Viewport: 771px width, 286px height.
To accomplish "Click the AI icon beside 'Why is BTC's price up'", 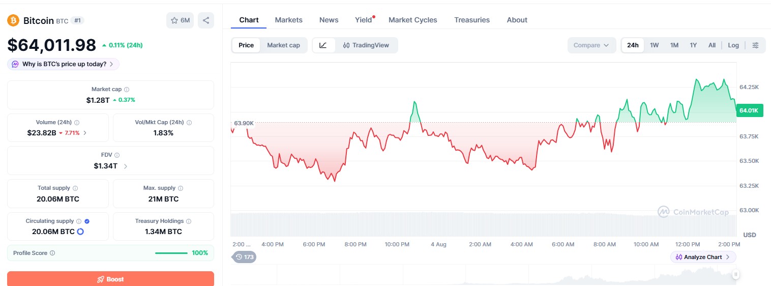I will click(x=15, y=64).
